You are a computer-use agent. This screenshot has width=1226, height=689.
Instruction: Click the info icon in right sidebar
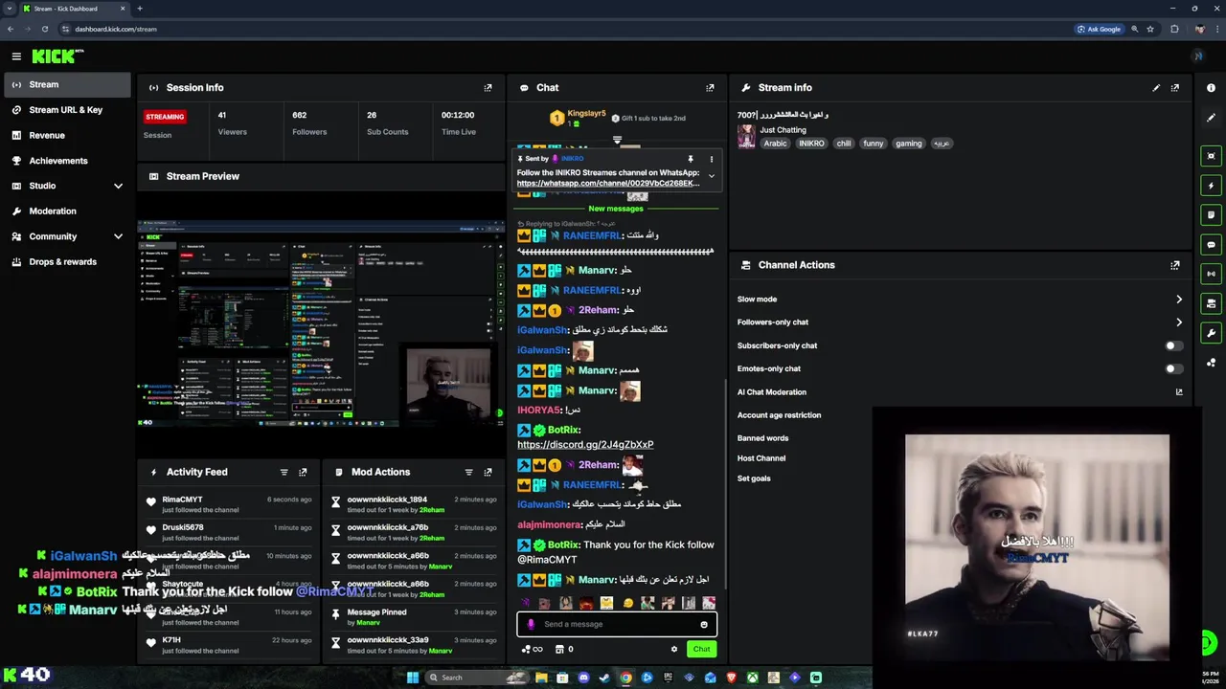click(x=1211, y=88)
